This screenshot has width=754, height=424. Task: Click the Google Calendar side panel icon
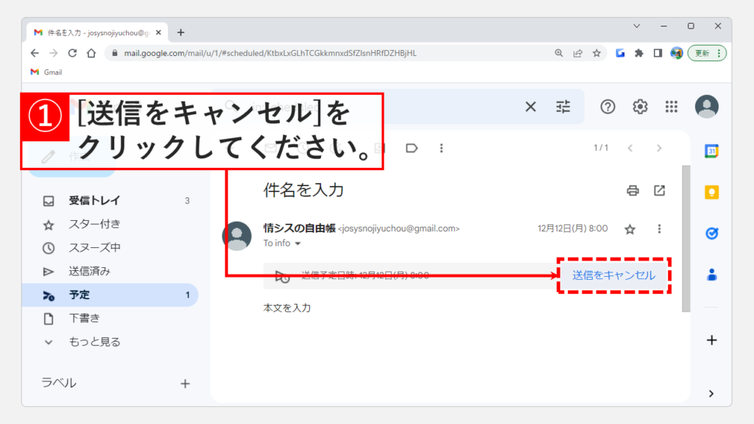712,151
